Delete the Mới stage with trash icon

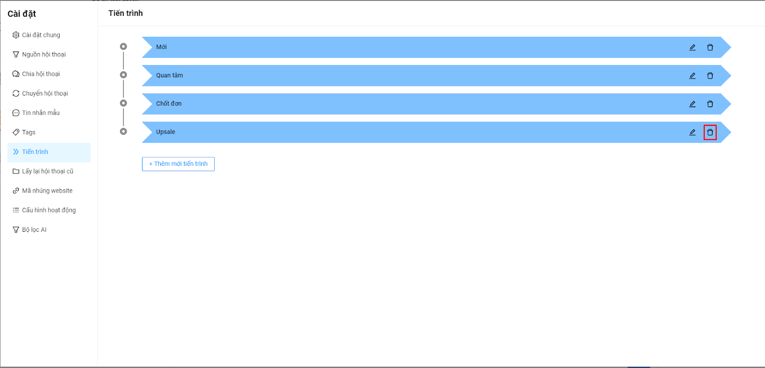tap(710, 47)
